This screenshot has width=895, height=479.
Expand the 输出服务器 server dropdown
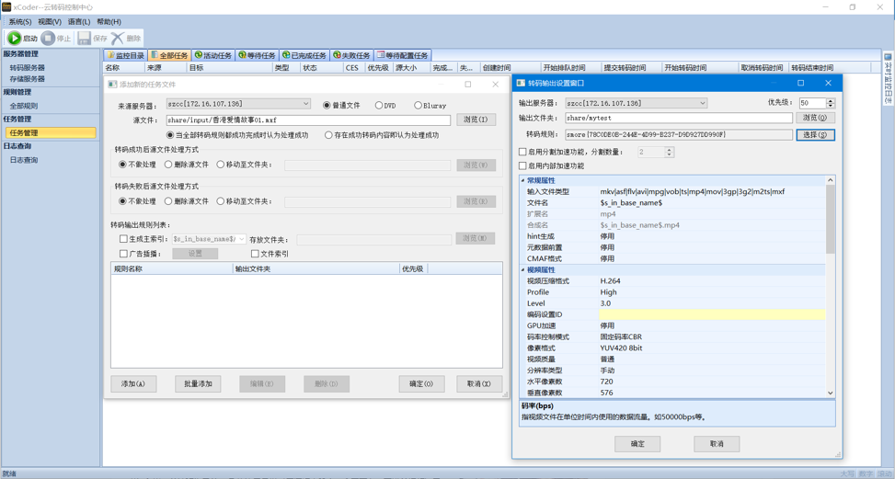point(702,104)
